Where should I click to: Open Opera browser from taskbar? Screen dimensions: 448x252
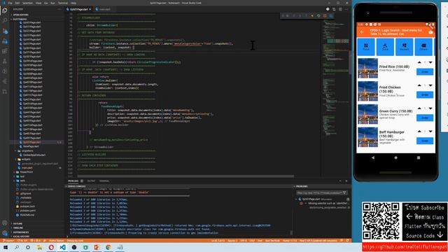[x=51, y=247]
